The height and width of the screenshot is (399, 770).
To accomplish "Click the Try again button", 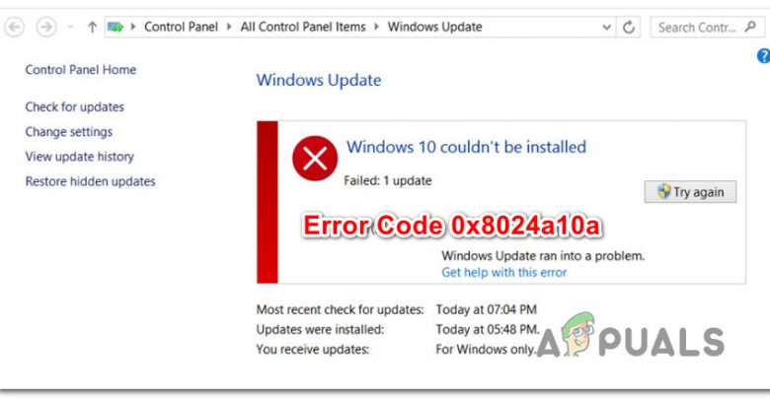I will click(690, 192).
